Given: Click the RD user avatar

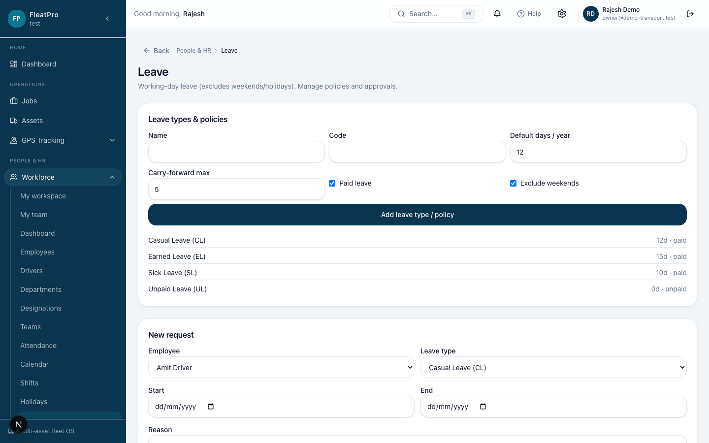Looking at the screenshot, I should point(591,14).
